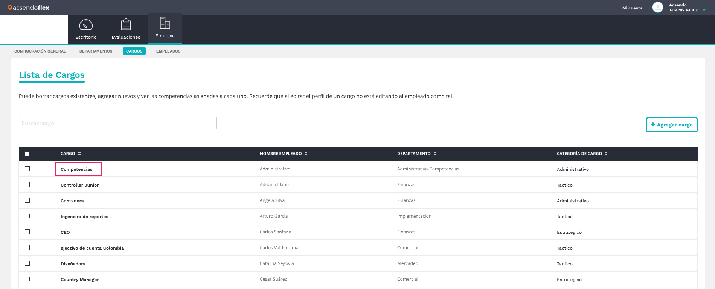
Task: Open the Ingeniero de reportes cargo
Action: click(x=84, y=217)
